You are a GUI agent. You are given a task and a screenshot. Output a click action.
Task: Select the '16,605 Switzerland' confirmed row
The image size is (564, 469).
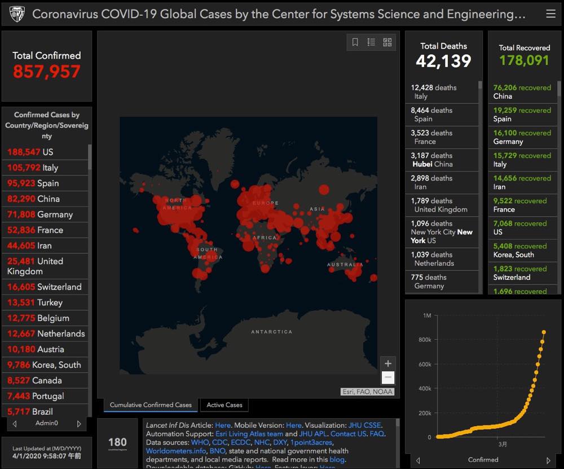45,287
